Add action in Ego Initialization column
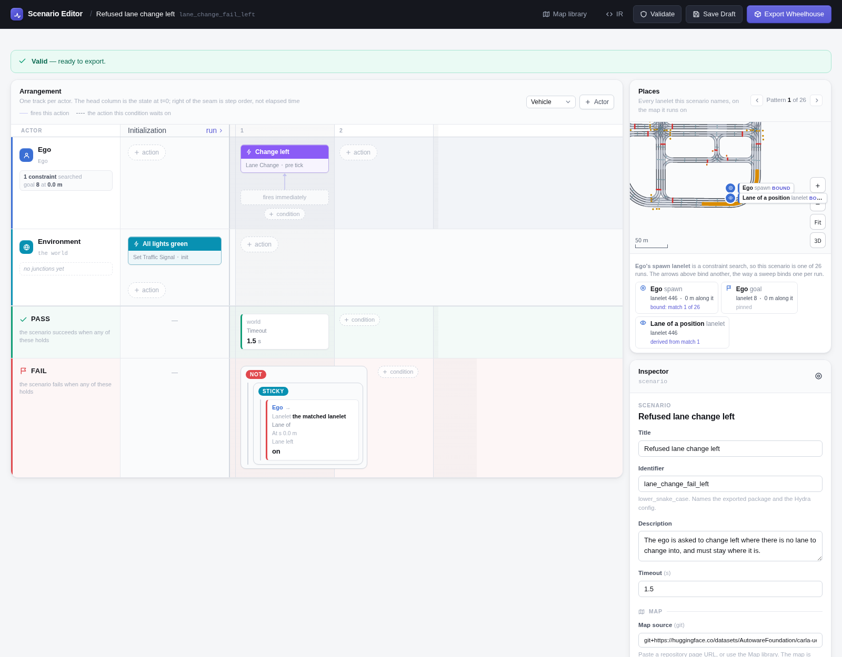Image resolution: width=842 pixels, height=657 pixels. tap(147, 152)
